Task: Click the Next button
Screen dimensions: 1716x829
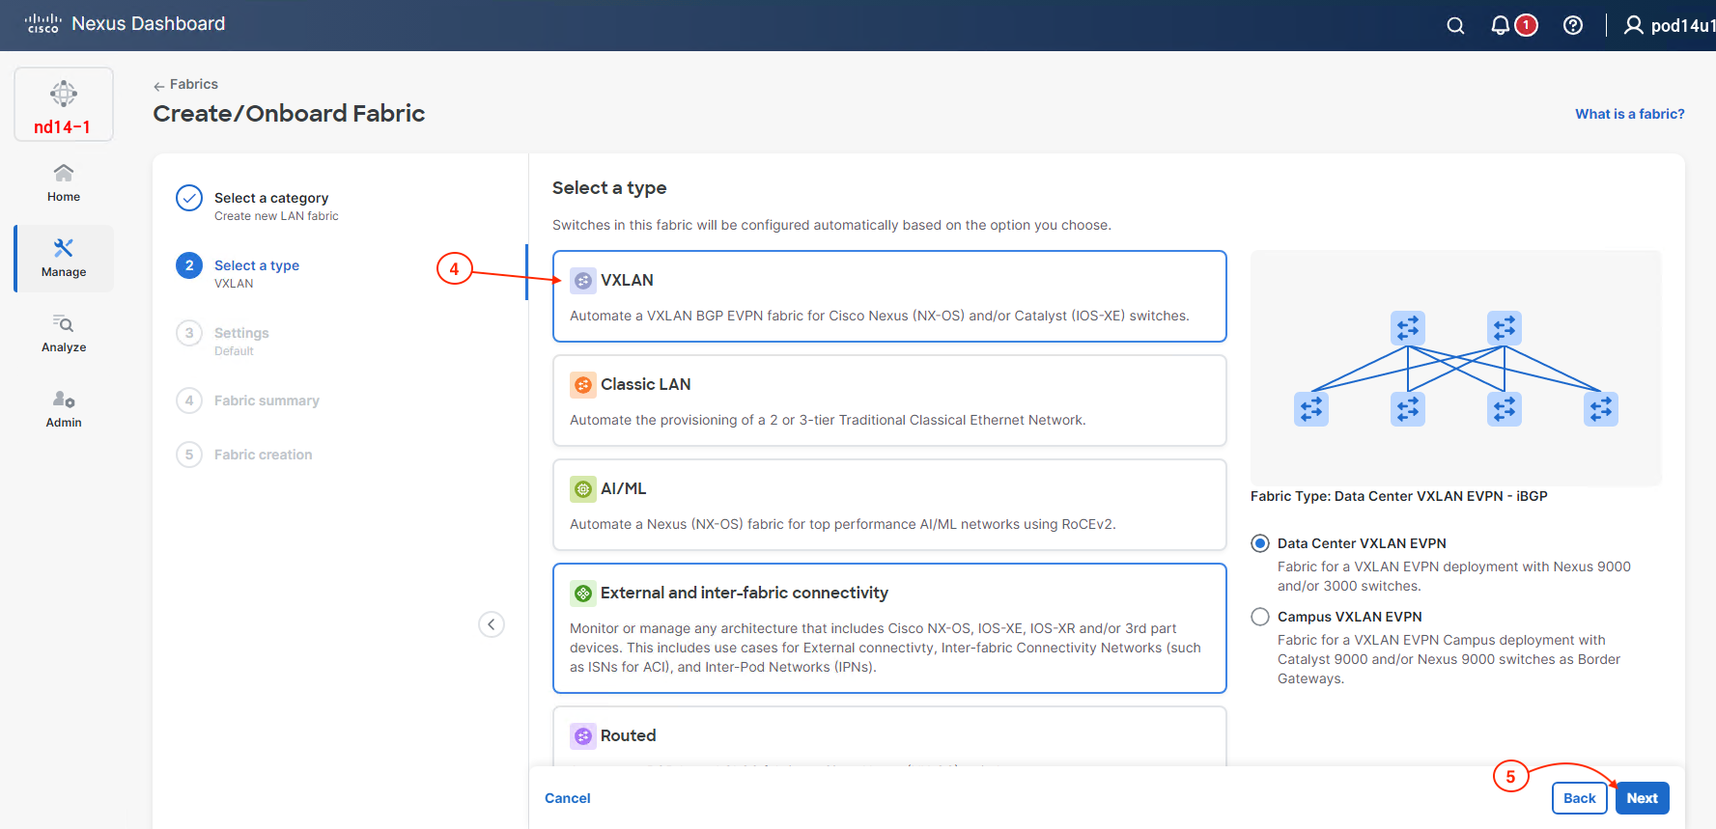Action: (1642, 798)
